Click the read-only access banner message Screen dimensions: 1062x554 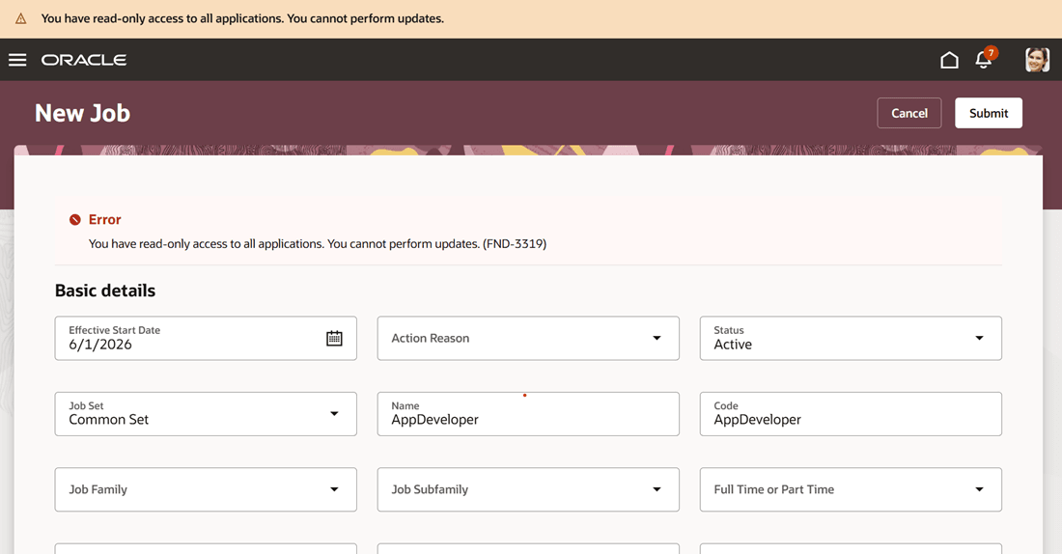pyautogui.click(x=242, y=19)
